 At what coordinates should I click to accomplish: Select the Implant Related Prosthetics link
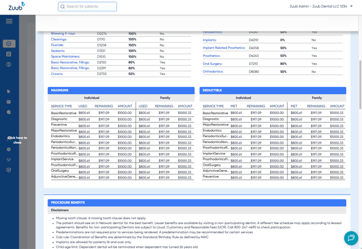(224, 48)
